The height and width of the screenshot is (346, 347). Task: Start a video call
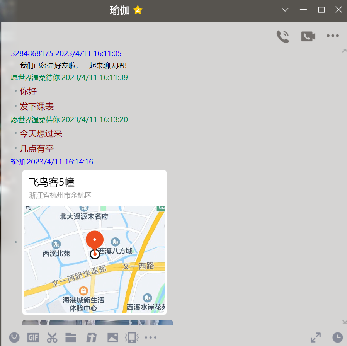pos(308,36)
